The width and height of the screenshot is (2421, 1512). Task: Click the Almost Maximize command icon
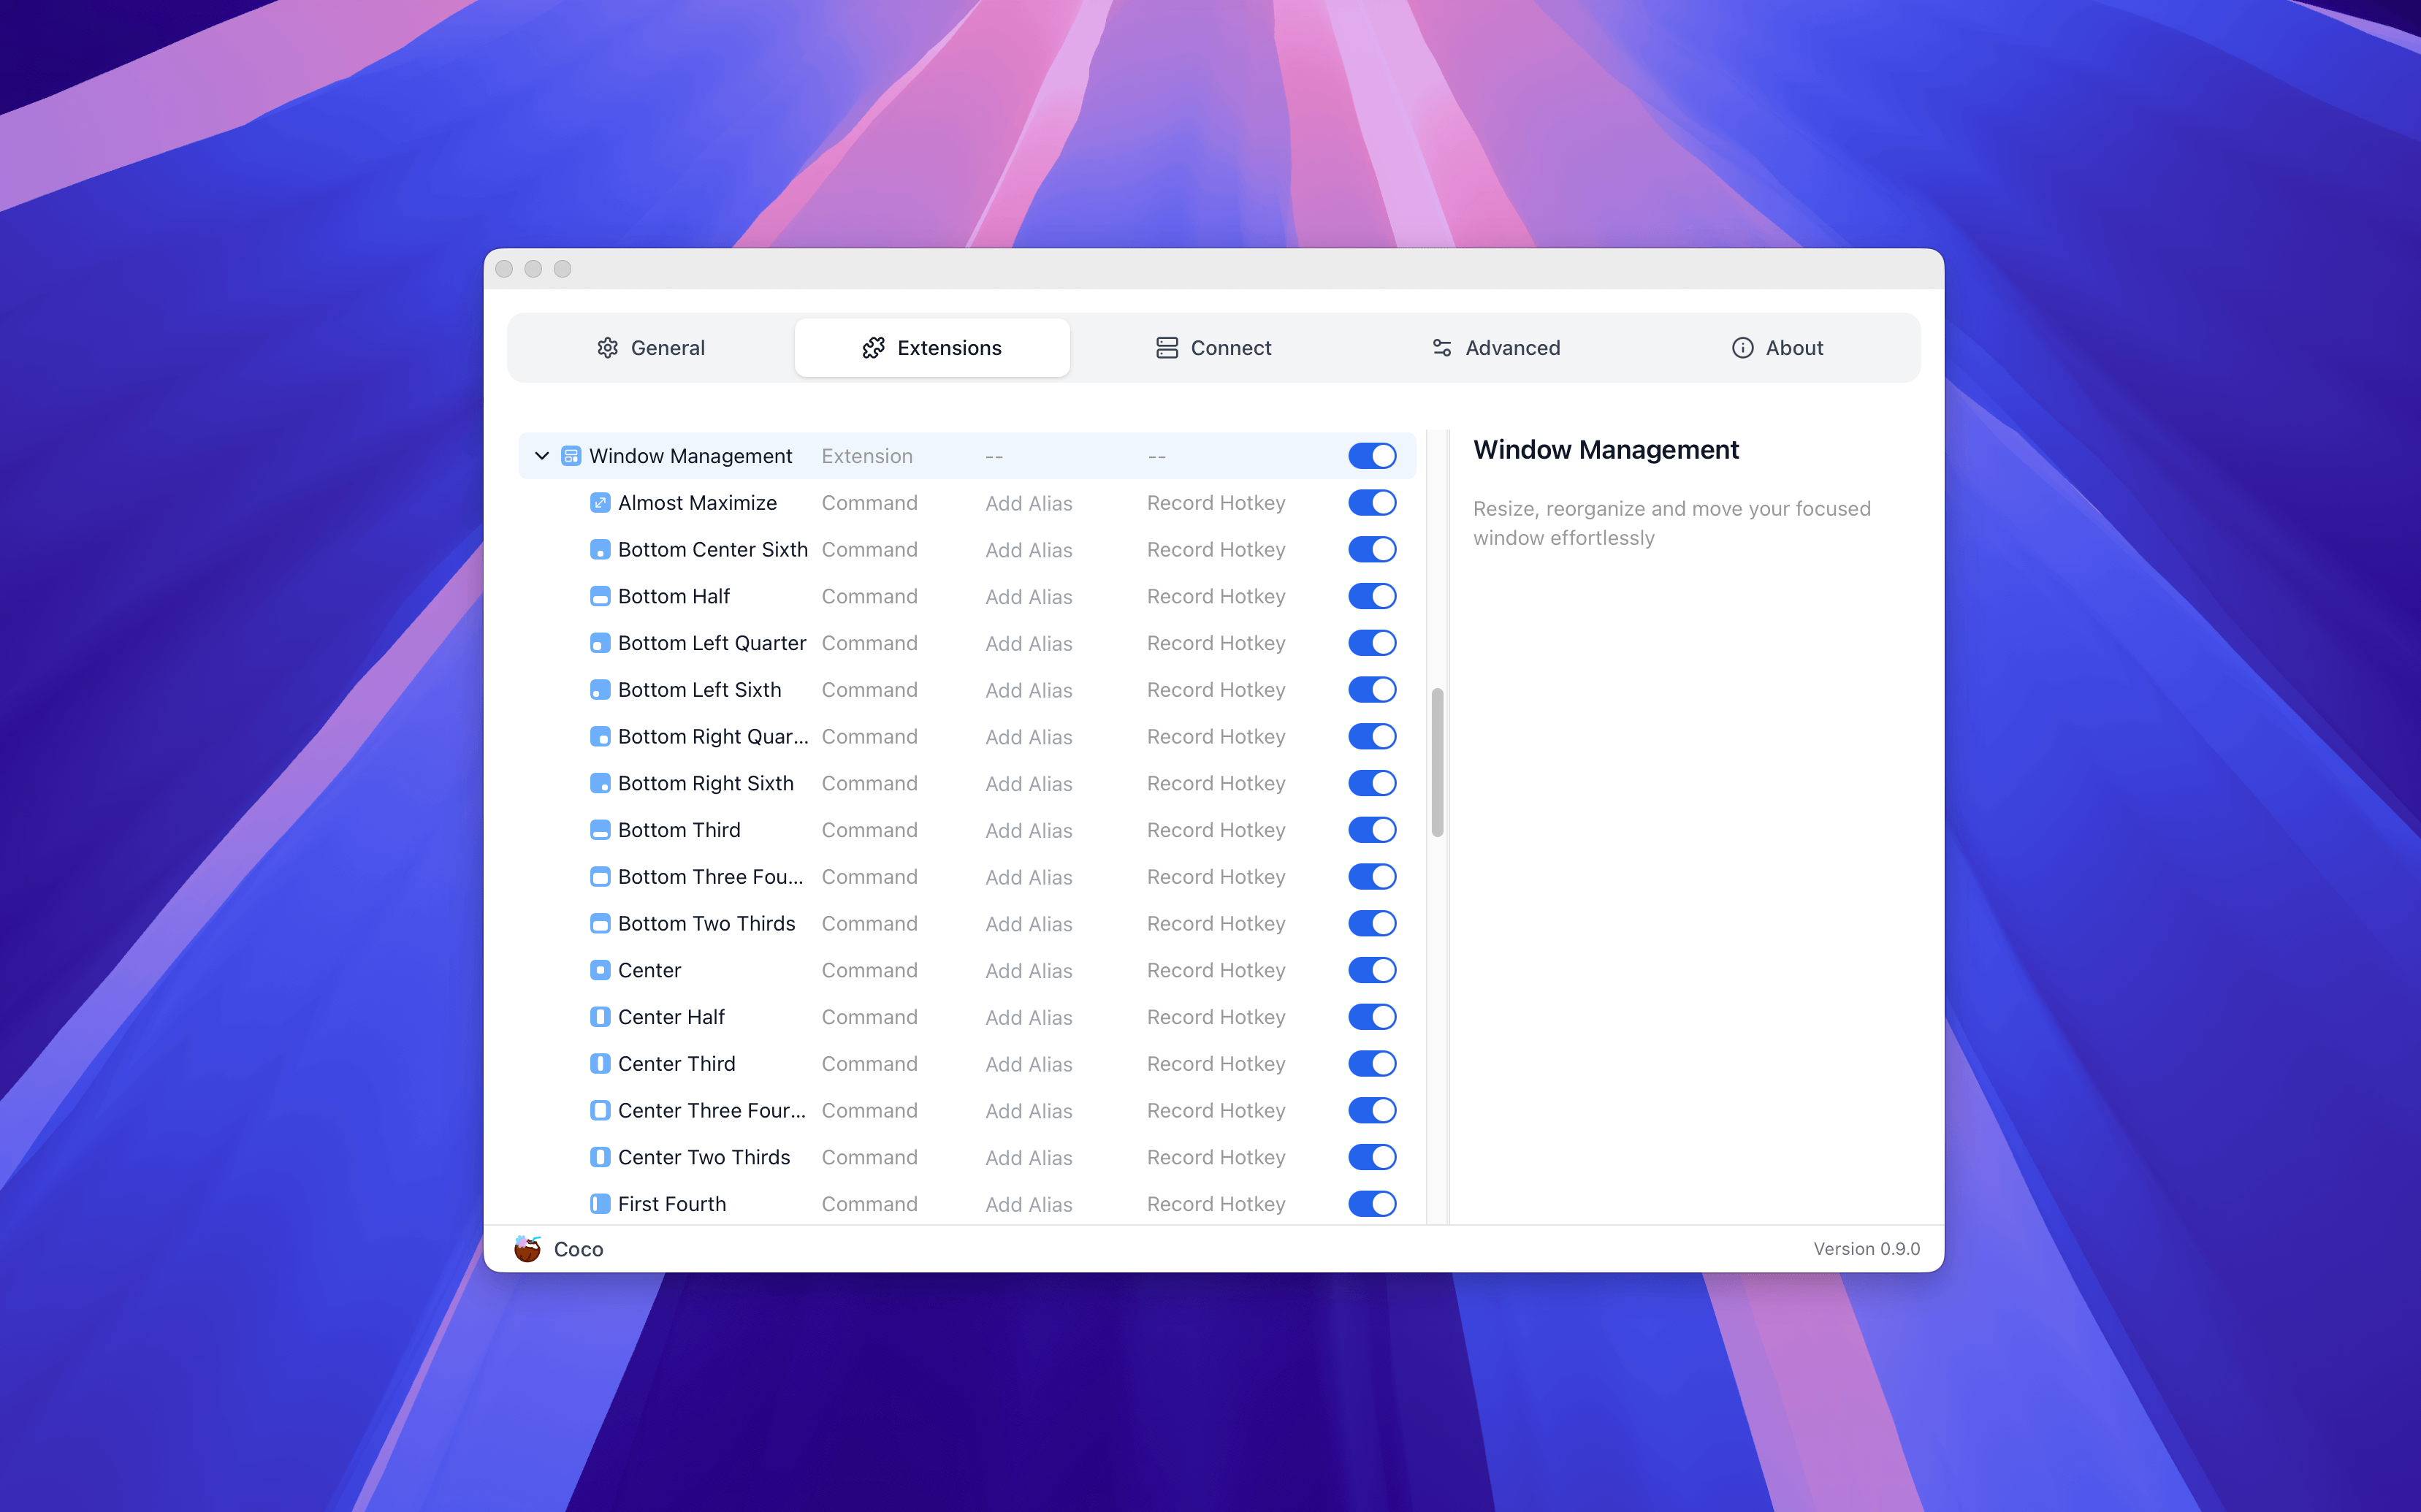599,503
